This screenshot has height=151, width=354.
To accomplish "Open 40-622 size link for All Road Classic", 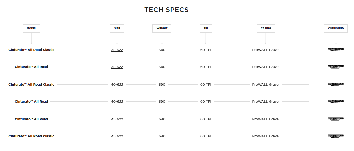I will 117,84.
